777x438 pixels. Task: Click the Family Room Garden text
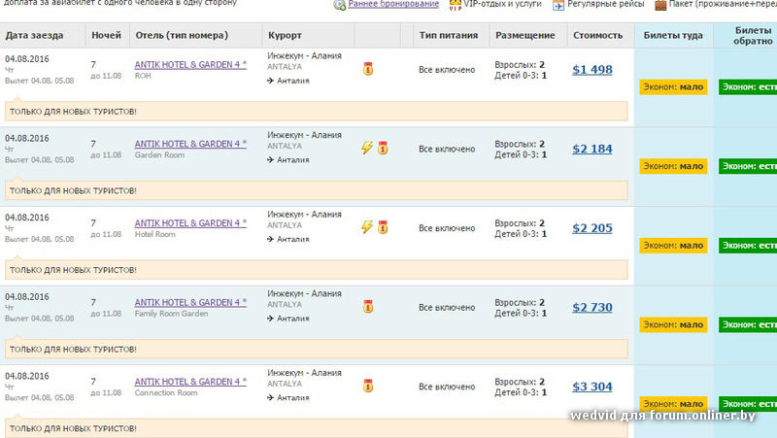pos(172,314)
